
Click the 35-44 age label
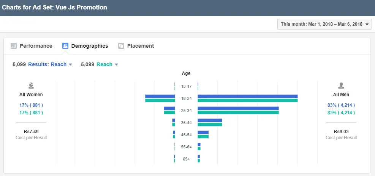click(186, 123)
